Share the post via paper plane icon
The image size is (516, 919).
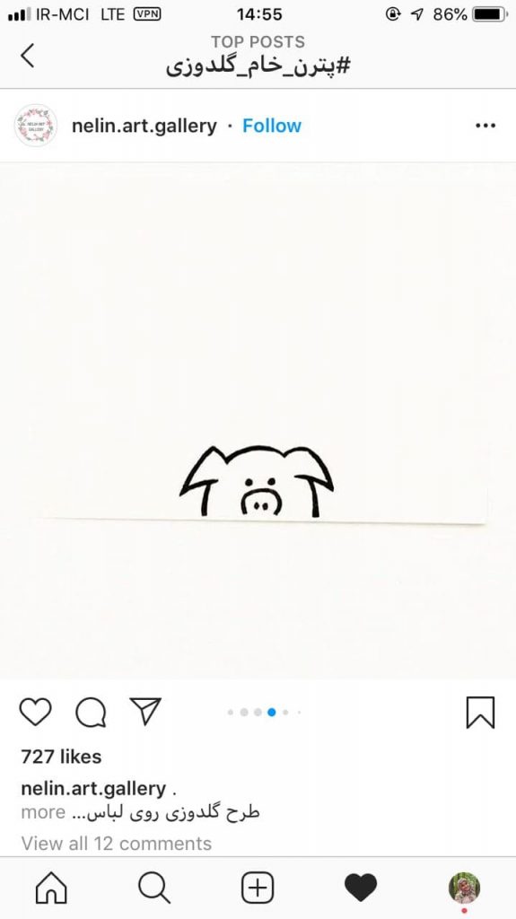point(145,712)
